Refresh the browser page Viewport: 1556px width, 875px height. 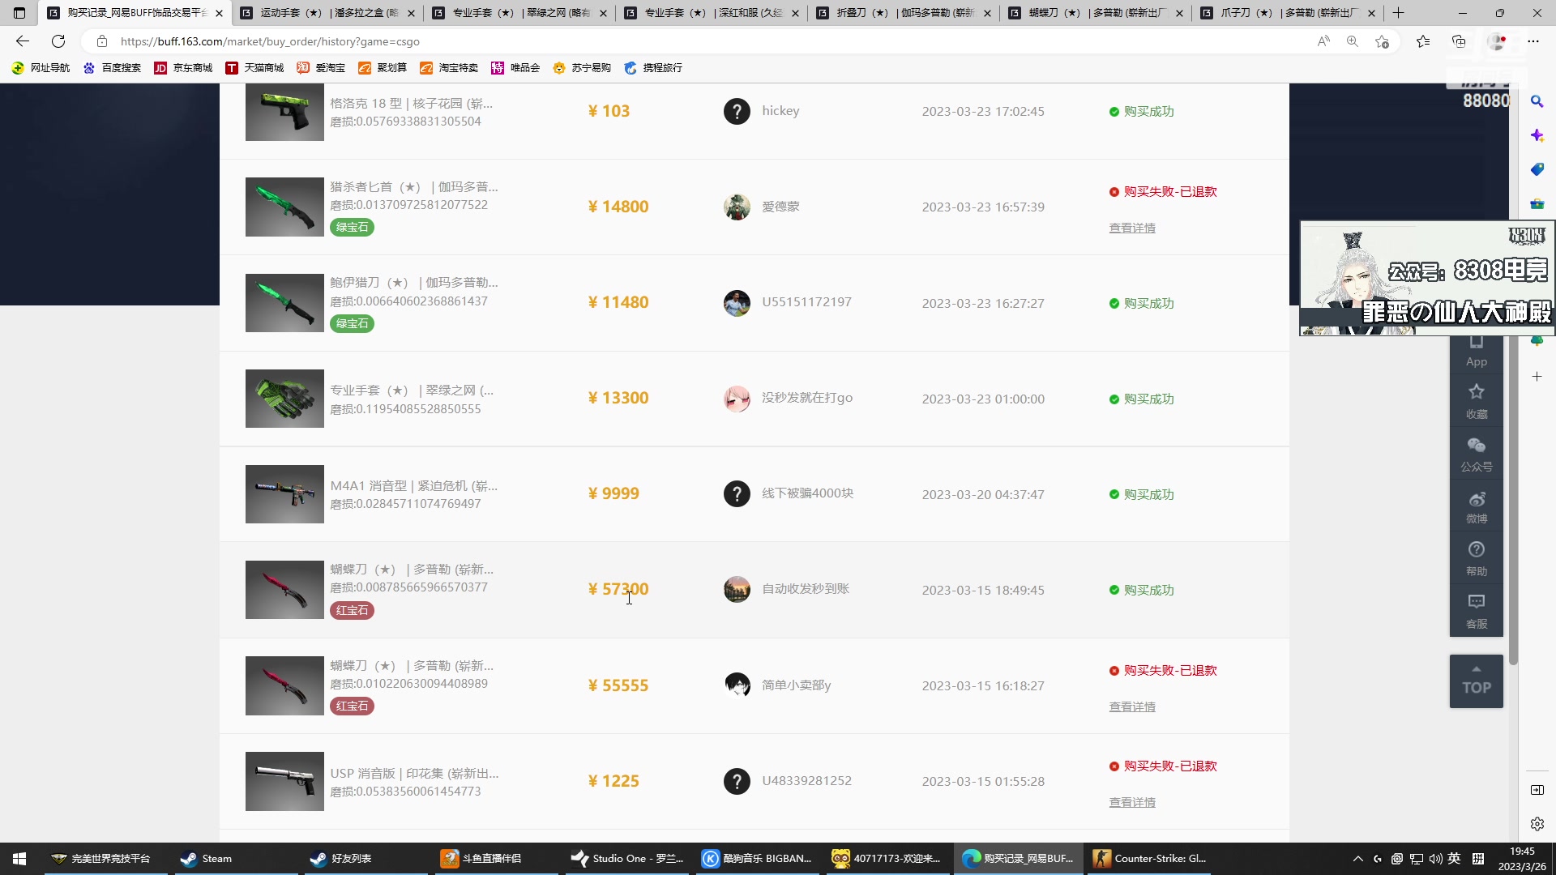coord(58,41)
